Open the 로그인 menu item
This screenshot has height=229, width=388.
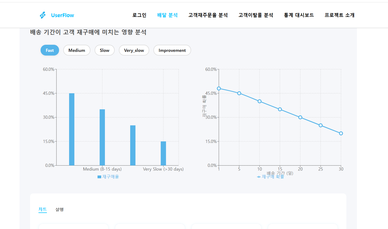[x=139, y=15]
